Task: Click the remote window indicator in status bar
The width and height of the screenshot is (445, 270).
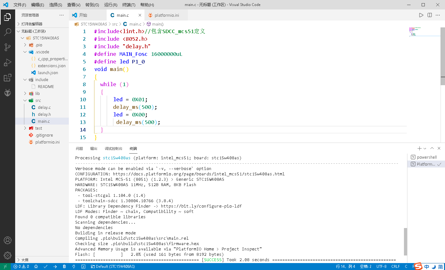Action: tap(5, 267)
